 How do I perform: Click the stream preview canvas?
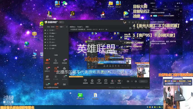109,54
